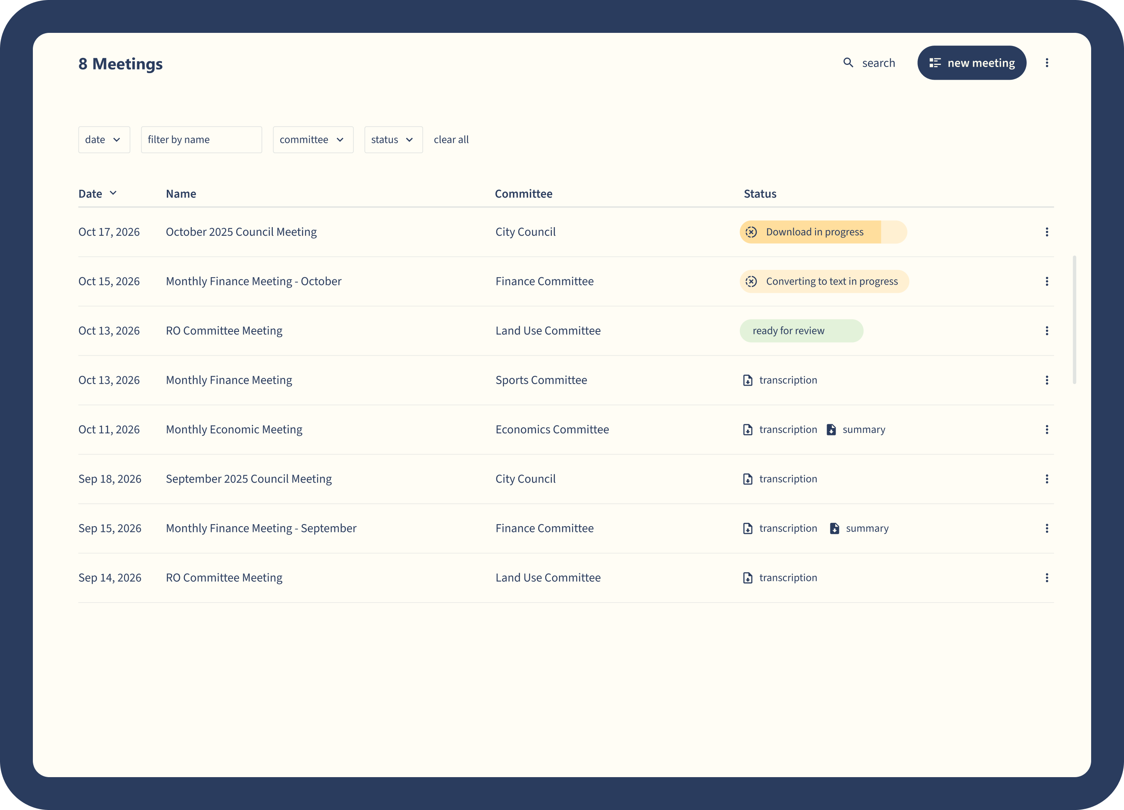Download transcription icon for Monthly Finance Meeting - September

click(747, 529)
